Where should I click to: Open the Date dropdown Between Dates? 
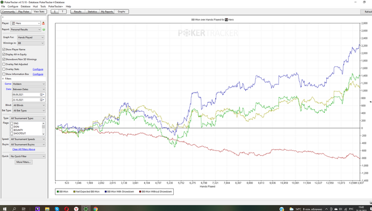[29, 89]
